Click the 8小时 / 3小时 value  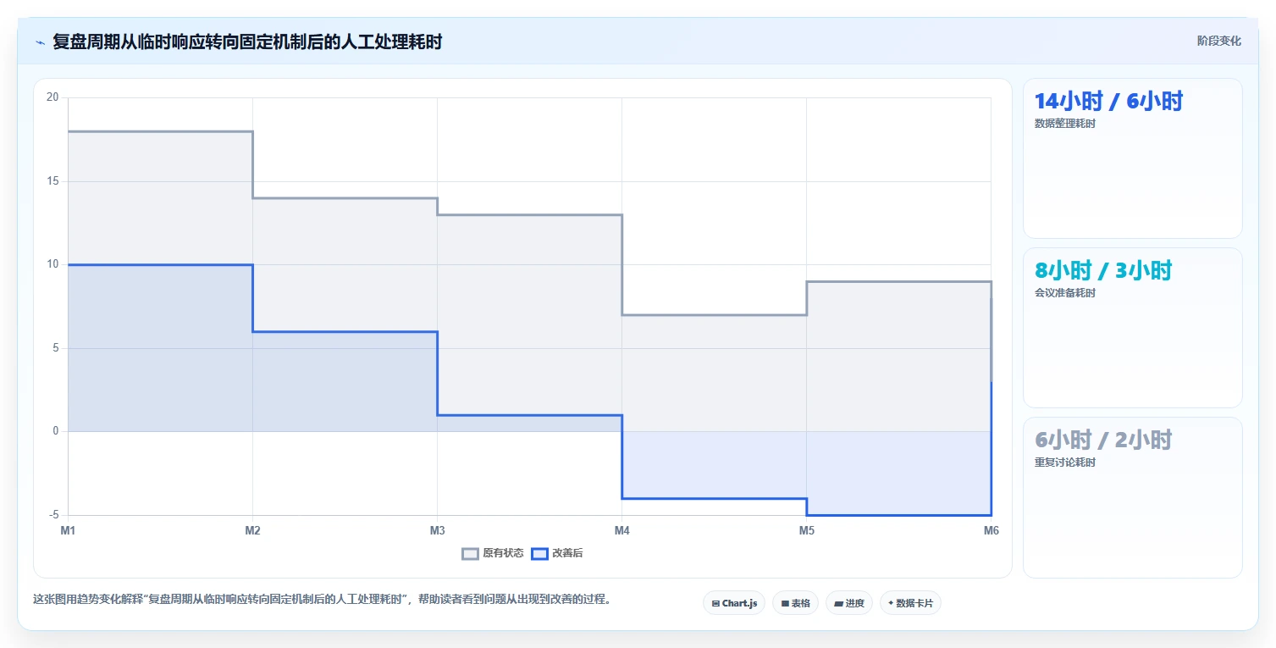click(1103, 271)
